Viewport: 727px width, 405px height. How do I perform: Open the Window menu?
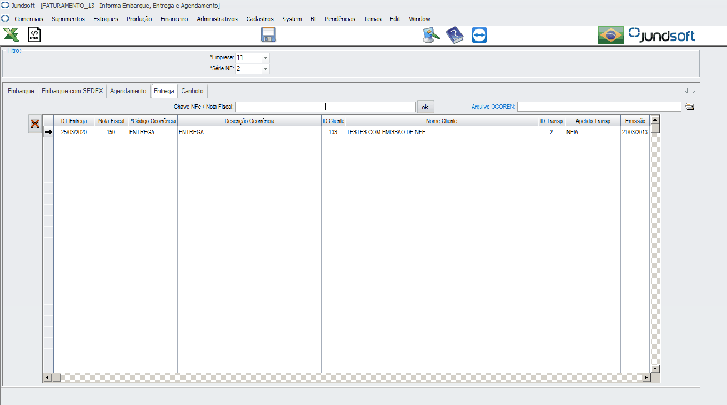(419, 19)
